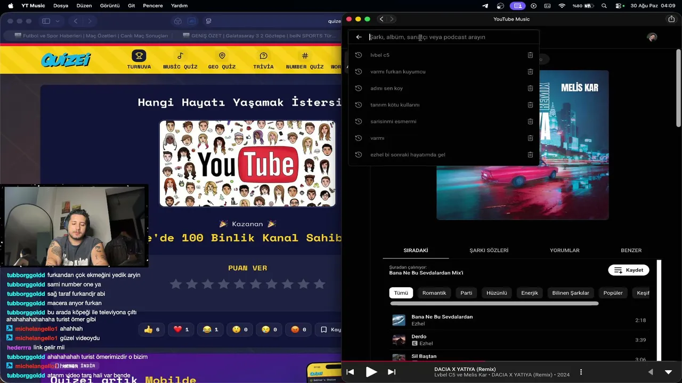This screenshot has height=383, width=682.
Task: Pick the 'adını sen koy' search suggestion
Action: pos(444,88)
